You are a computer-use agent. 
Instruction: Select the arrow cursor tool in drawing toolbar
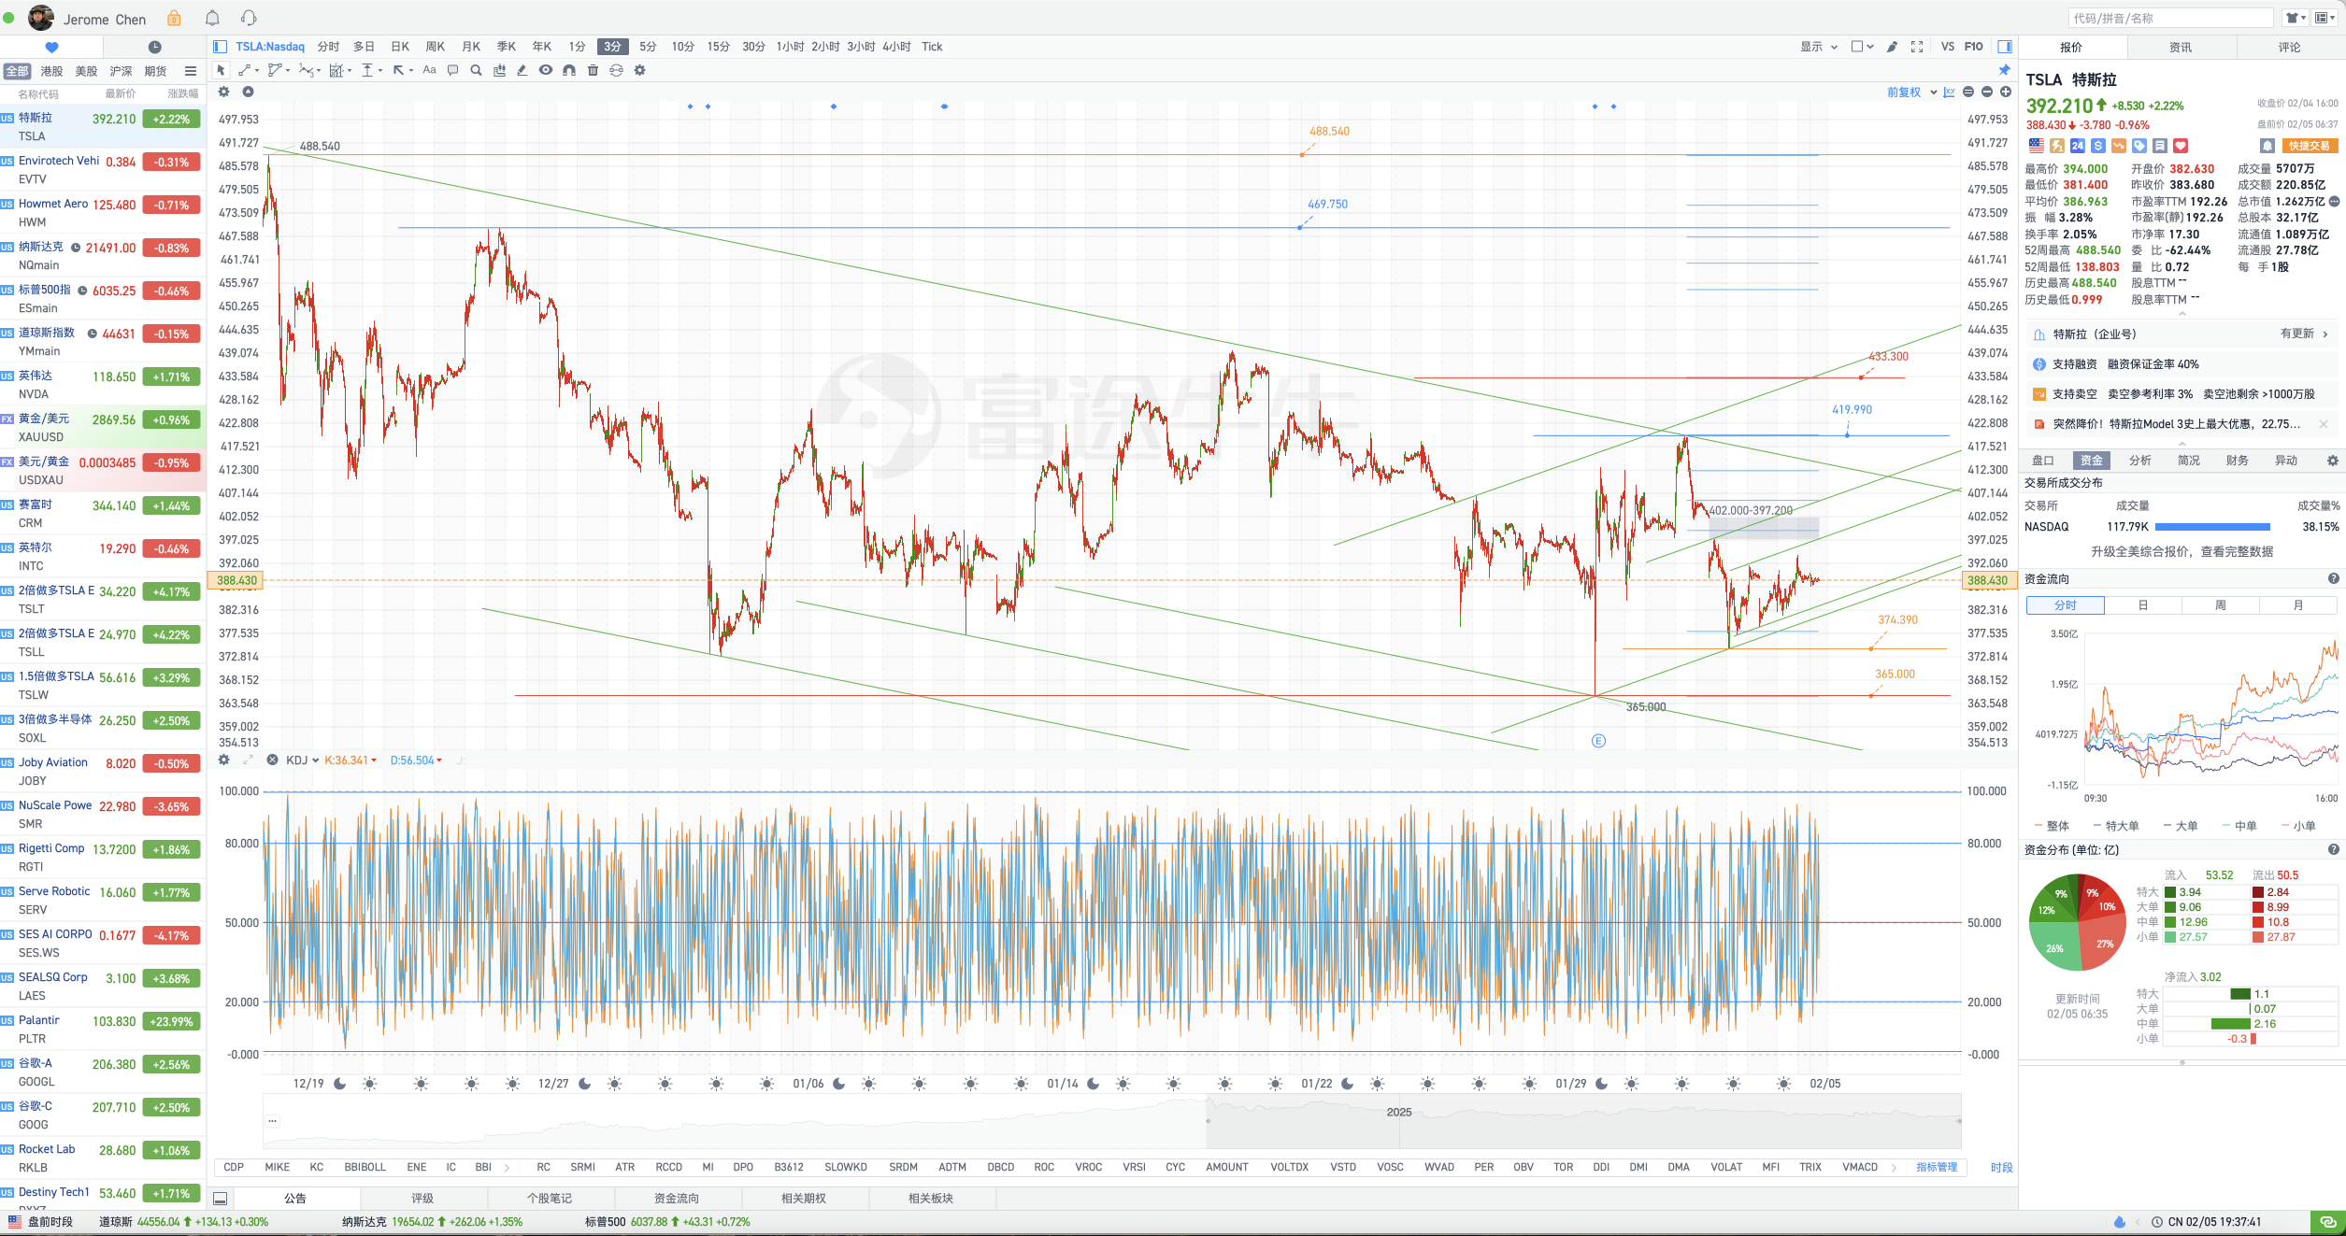[222, 70]
